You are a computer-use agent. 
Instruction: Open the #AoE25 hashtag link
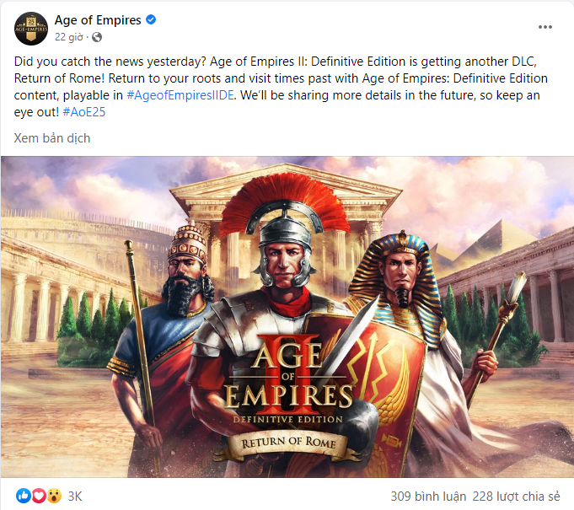[x=83, y=112]
